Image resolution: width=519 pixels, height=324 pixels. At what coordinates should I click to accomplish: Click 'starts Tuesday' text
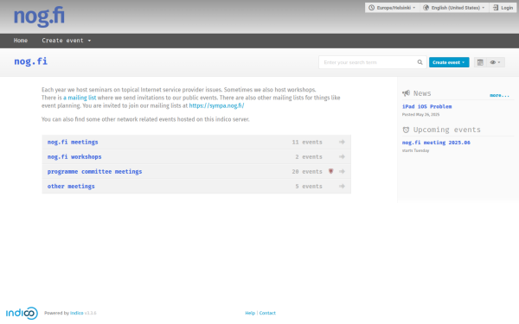coord(415,150)
